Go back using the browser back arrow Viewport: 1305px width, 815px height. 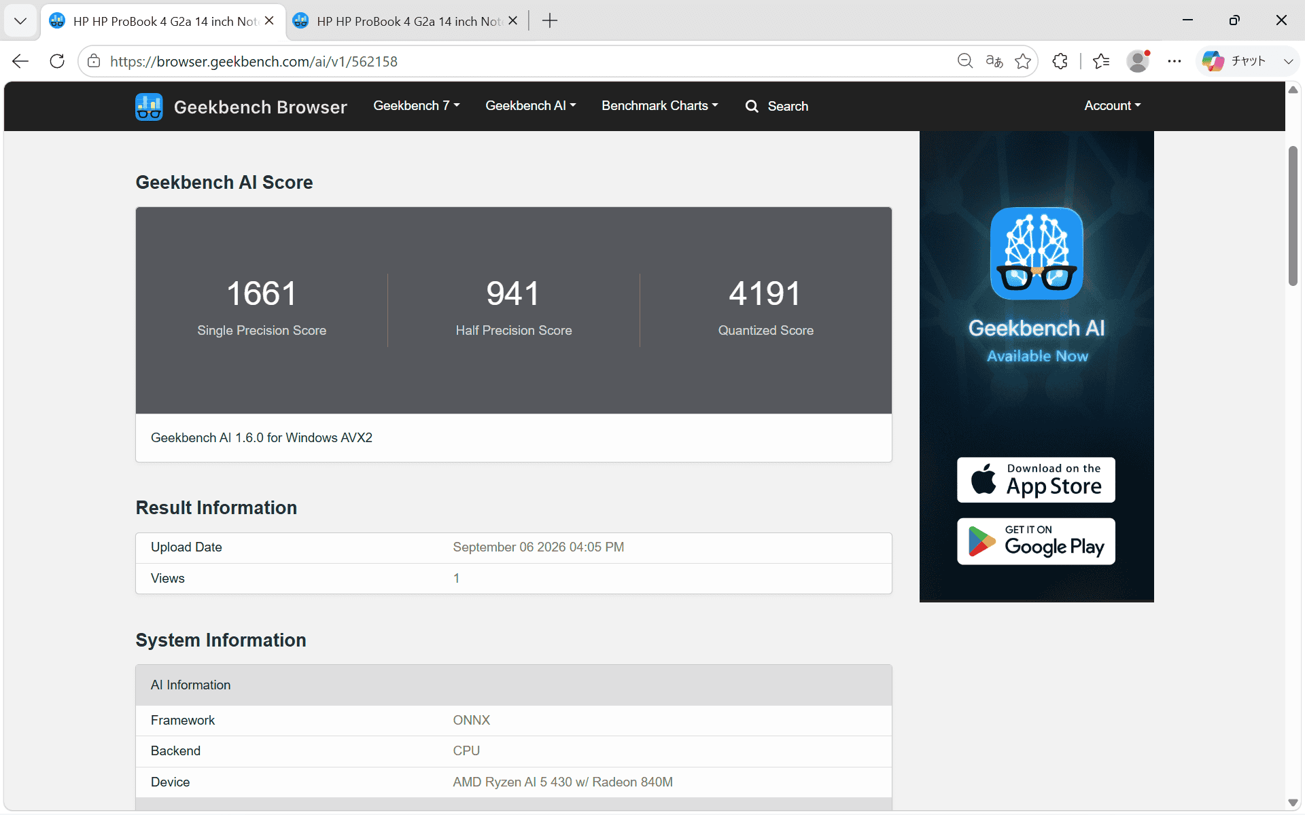[x=20, y=61]
